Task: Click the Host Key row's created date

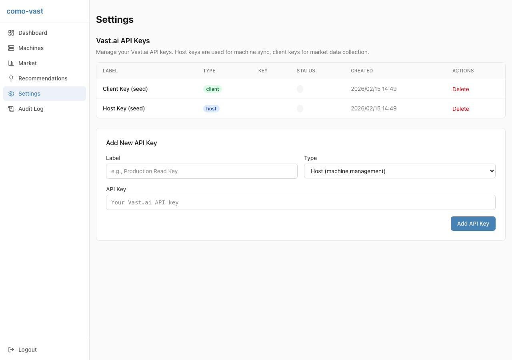Action: (x=374, y=108)
